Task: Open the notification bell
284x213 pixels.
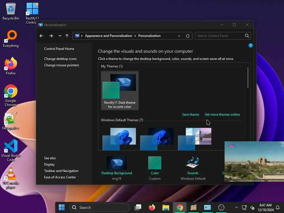Action: pos(277,207)
